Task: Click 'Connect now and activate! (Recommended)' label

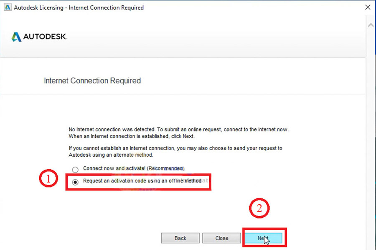Action: (x=134, y=168)
